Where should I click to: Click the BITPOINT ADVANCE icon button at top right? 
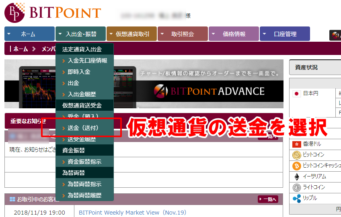335,35
